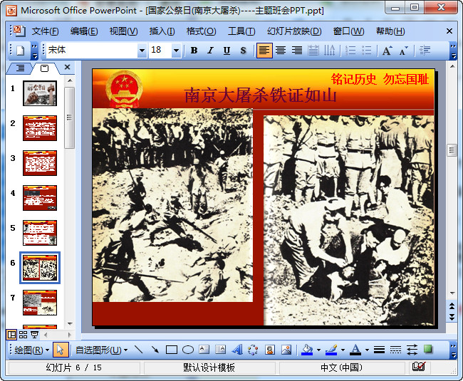The height and width of the screenshot is (381, 463).
Task: Insert a diagram or organization chart
Action: coord(253,350)
